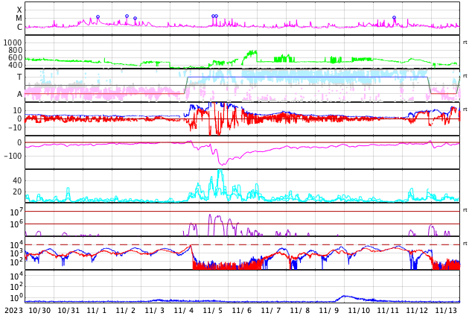Click the X flare class axis label

(19, 10)
